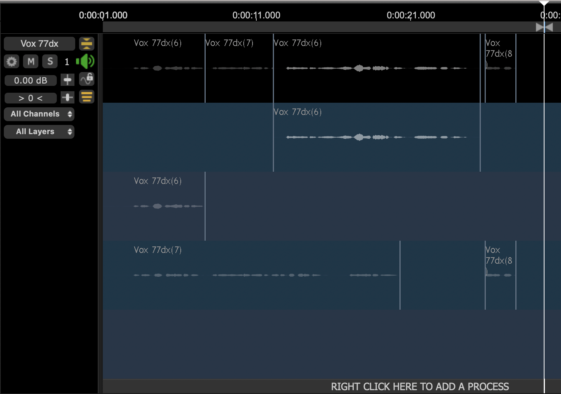Select the Vox 77dx(7) audio clip
Viewport: 561px width, 394px height.
[238, 68]
